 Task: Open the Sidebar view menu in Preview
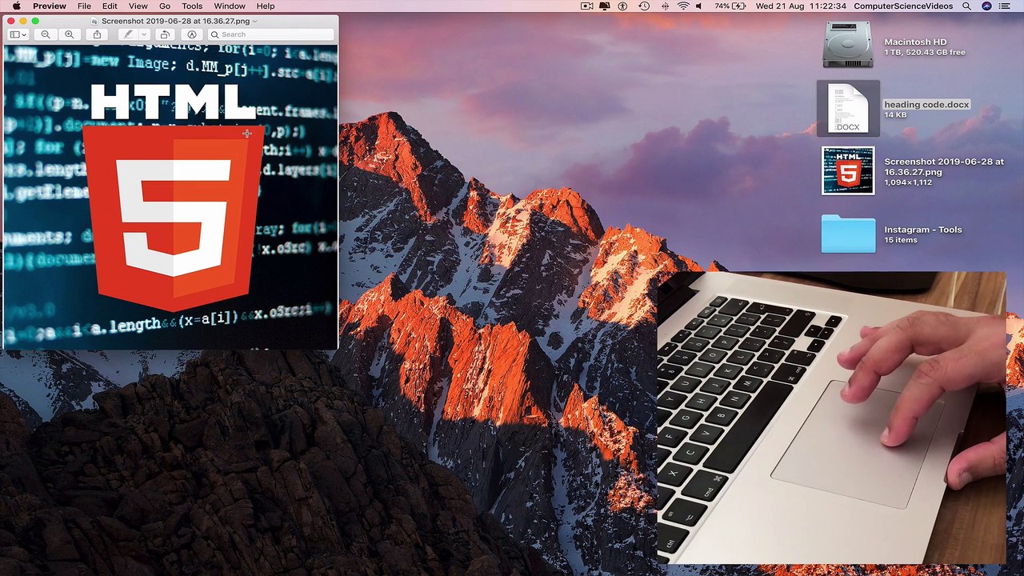click(18, 34)
